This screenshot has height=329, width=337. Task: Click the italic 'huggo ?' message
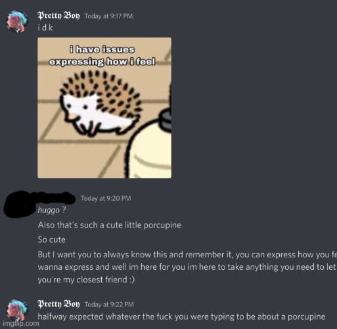52,210
